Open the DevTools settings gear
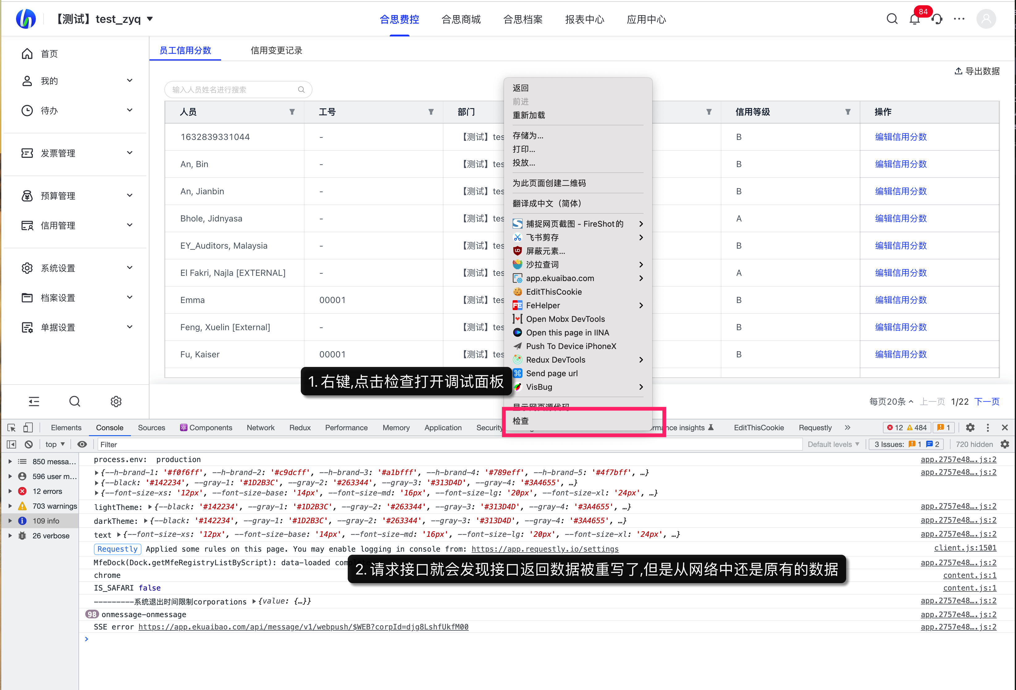This screenshot has width=1016, height=690. click(x=970, y=428)
